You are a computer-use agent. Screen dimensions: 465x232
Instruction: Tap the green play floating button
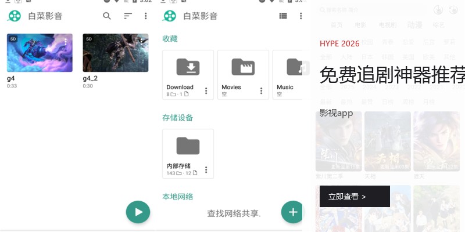[138, 212]
